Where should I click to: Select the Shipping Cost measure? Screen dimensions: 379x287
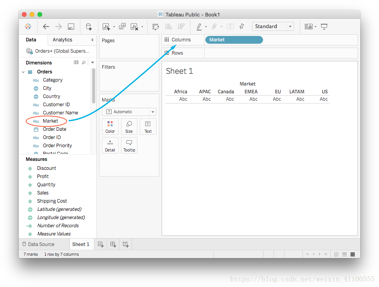coord(52,201)
